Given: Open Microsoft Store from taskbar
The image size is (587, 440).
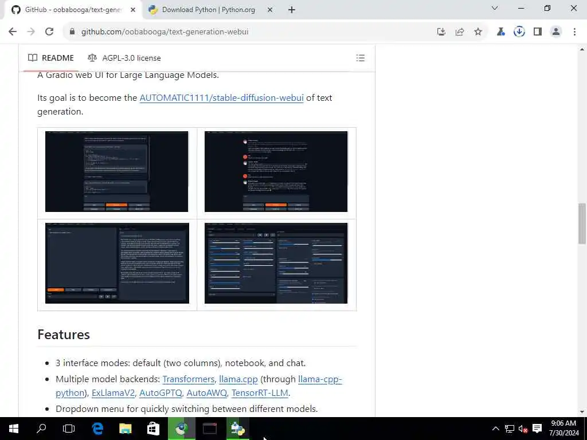Looking at the screenshot, I should 153,429.
